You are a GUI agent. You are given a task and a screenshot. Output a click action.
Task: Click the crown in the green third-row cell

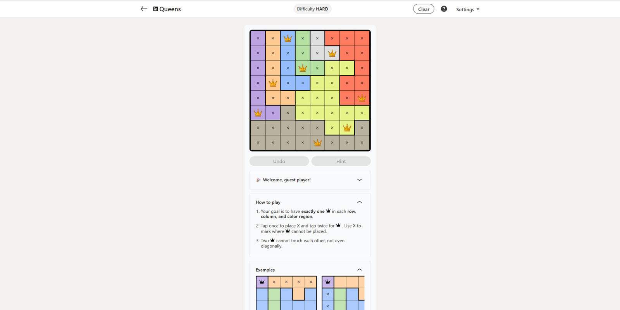[x=303, y=68]
